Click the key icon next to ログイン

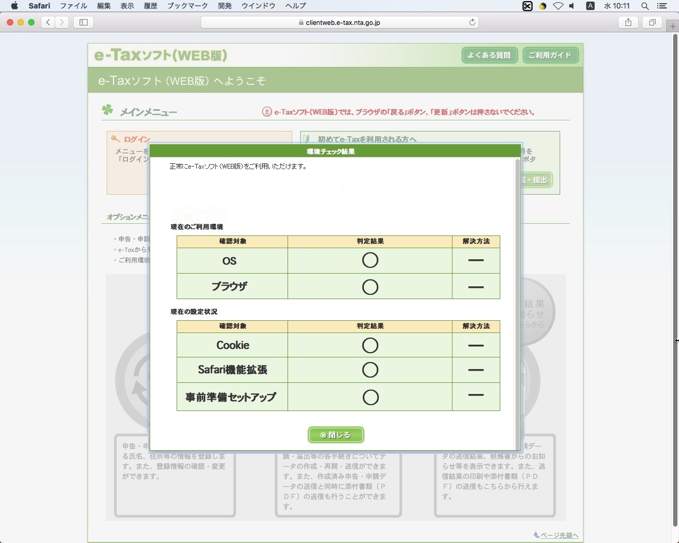(115, 139)
